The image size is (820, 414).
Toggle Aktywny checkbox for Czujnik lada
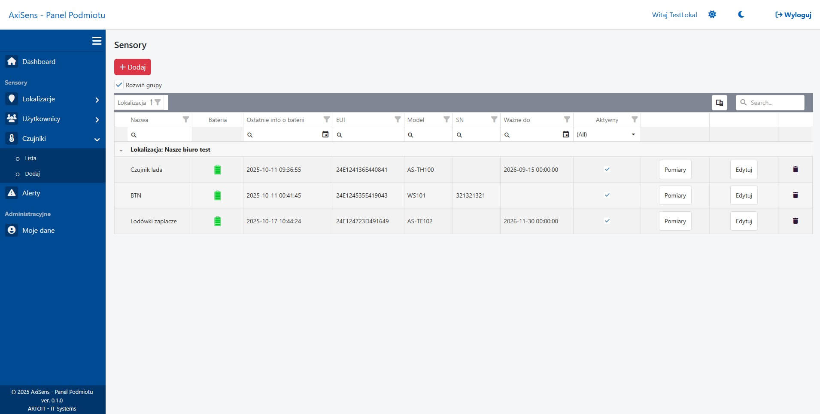point(607,170)
